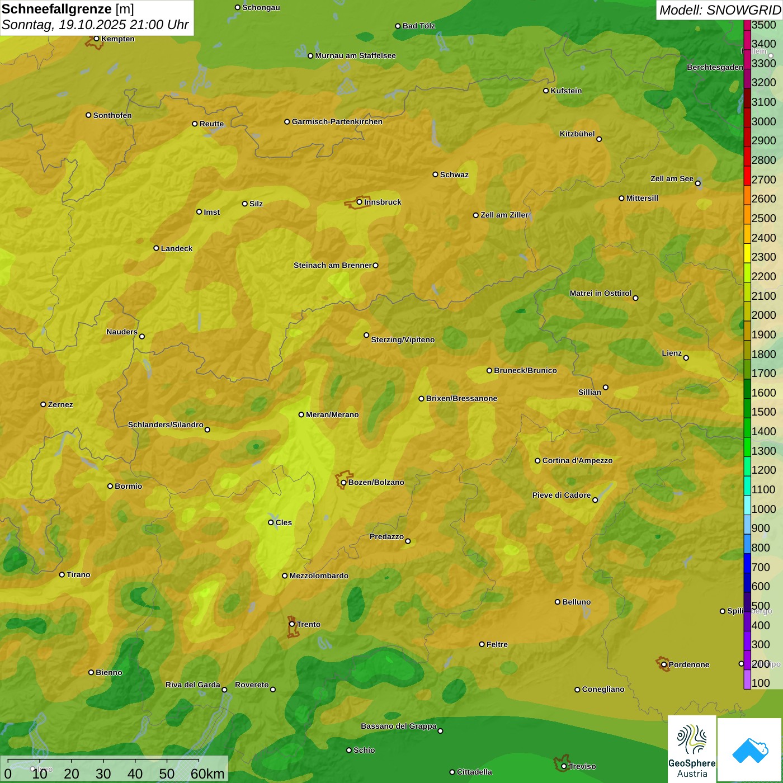The image size is (783, 783).
Task: Click the Bad Tölz location dot
Action: [398, 26]
